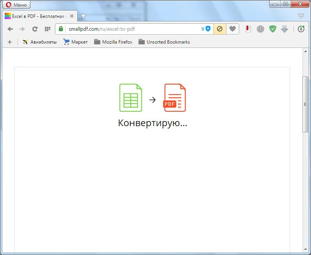The width and height of the screenshot is (311, 255).
Task: Click the orange PDF document icon
Action: click(174, 98)
